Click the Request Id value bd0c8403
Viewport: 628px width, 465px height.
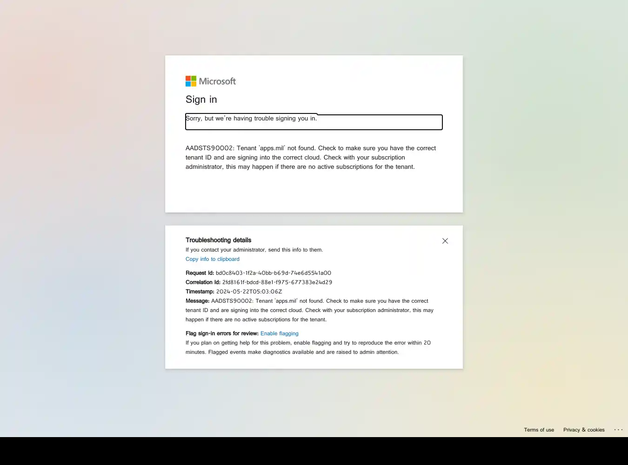pos(274,273)
